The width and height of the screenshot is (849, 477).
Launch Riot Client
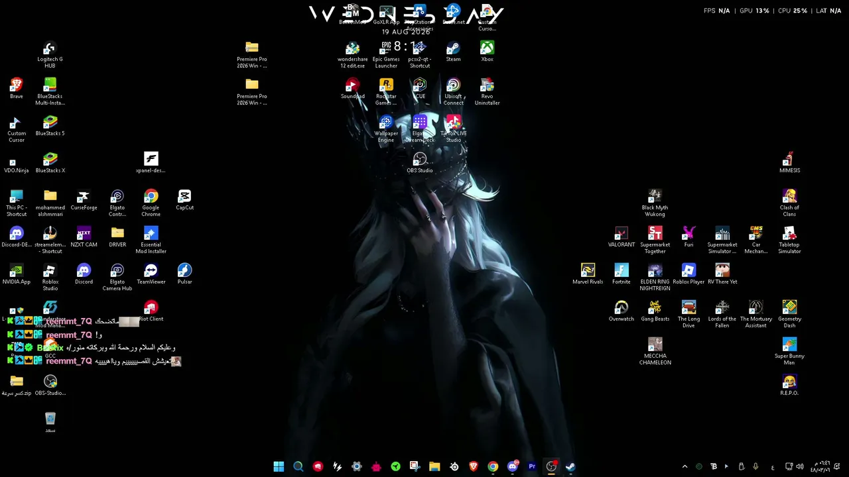click(151, 311)
